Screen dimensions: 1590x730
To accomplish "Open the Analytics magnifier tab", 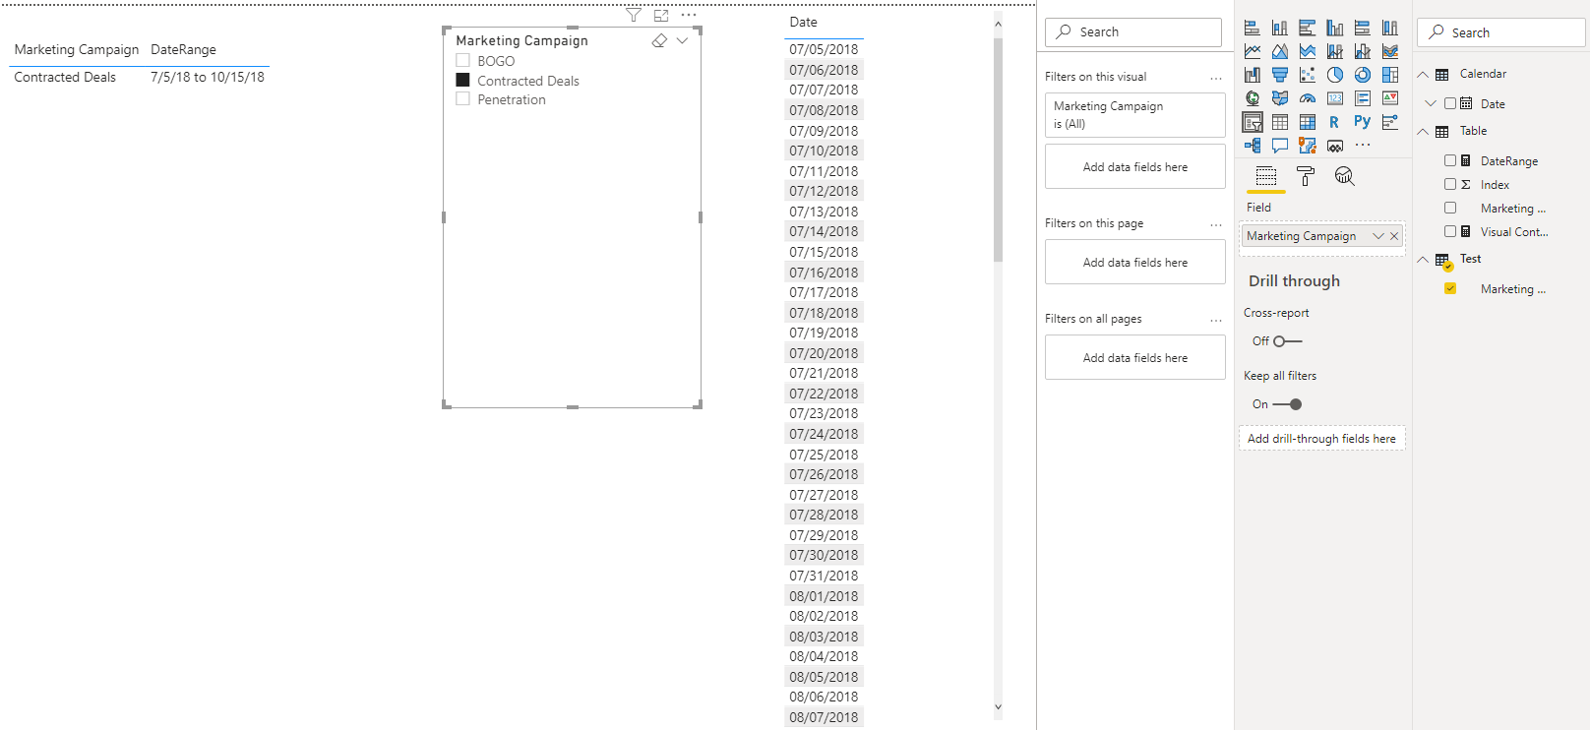I will click(1345, 177).
